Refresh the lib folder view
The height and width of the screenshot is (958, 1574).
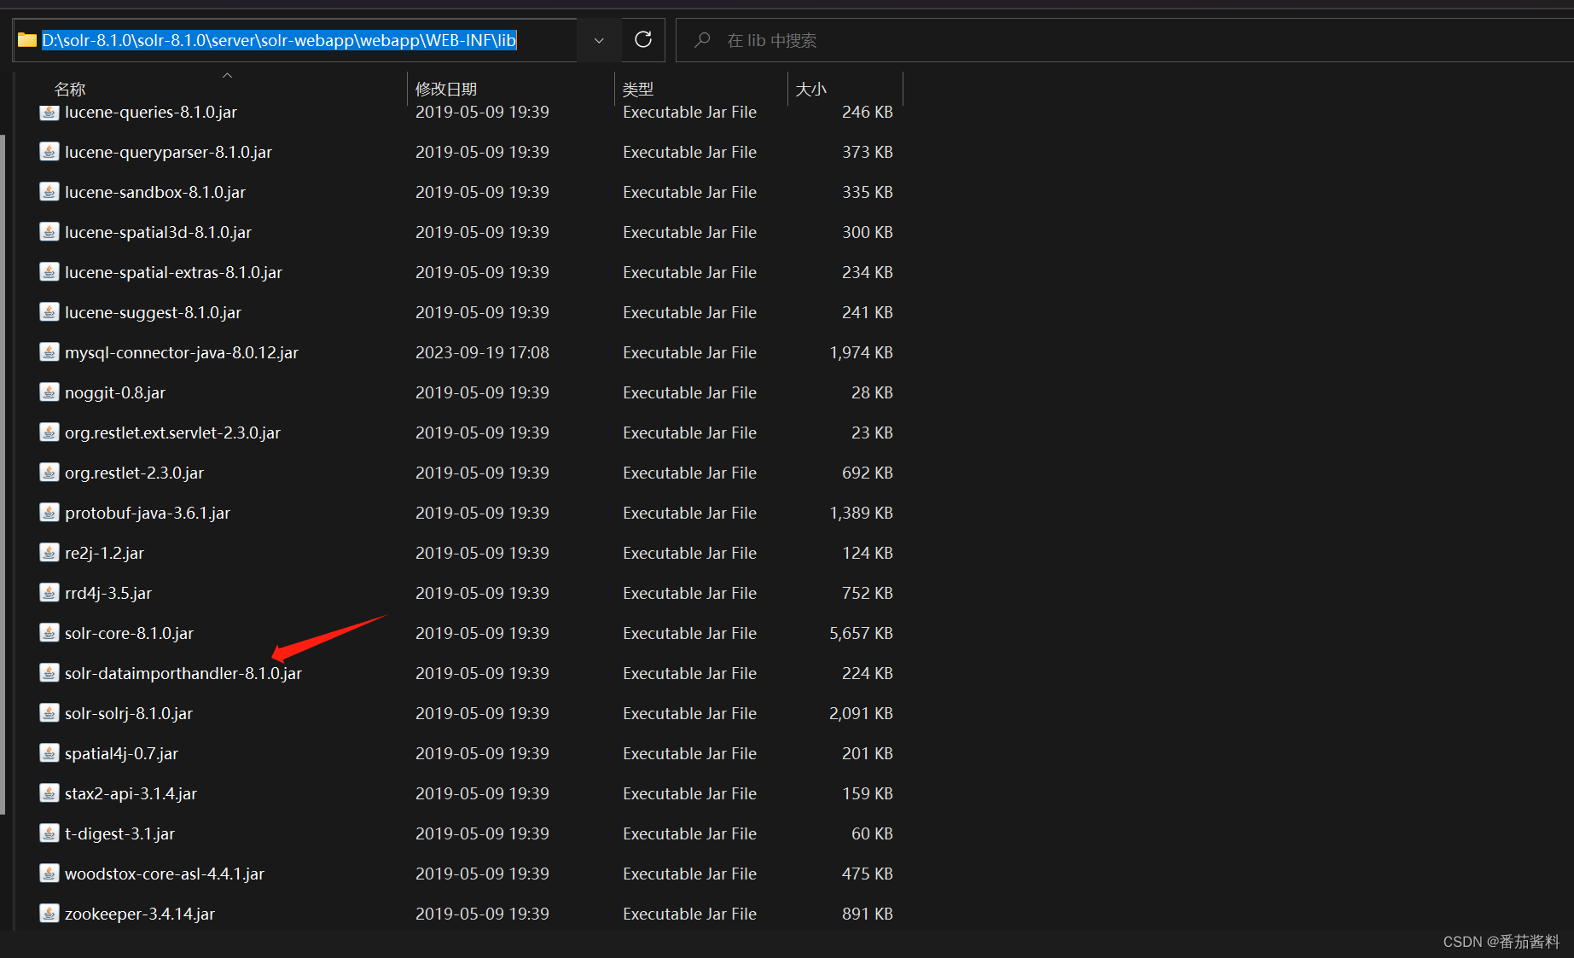click(x=643, y=40)
